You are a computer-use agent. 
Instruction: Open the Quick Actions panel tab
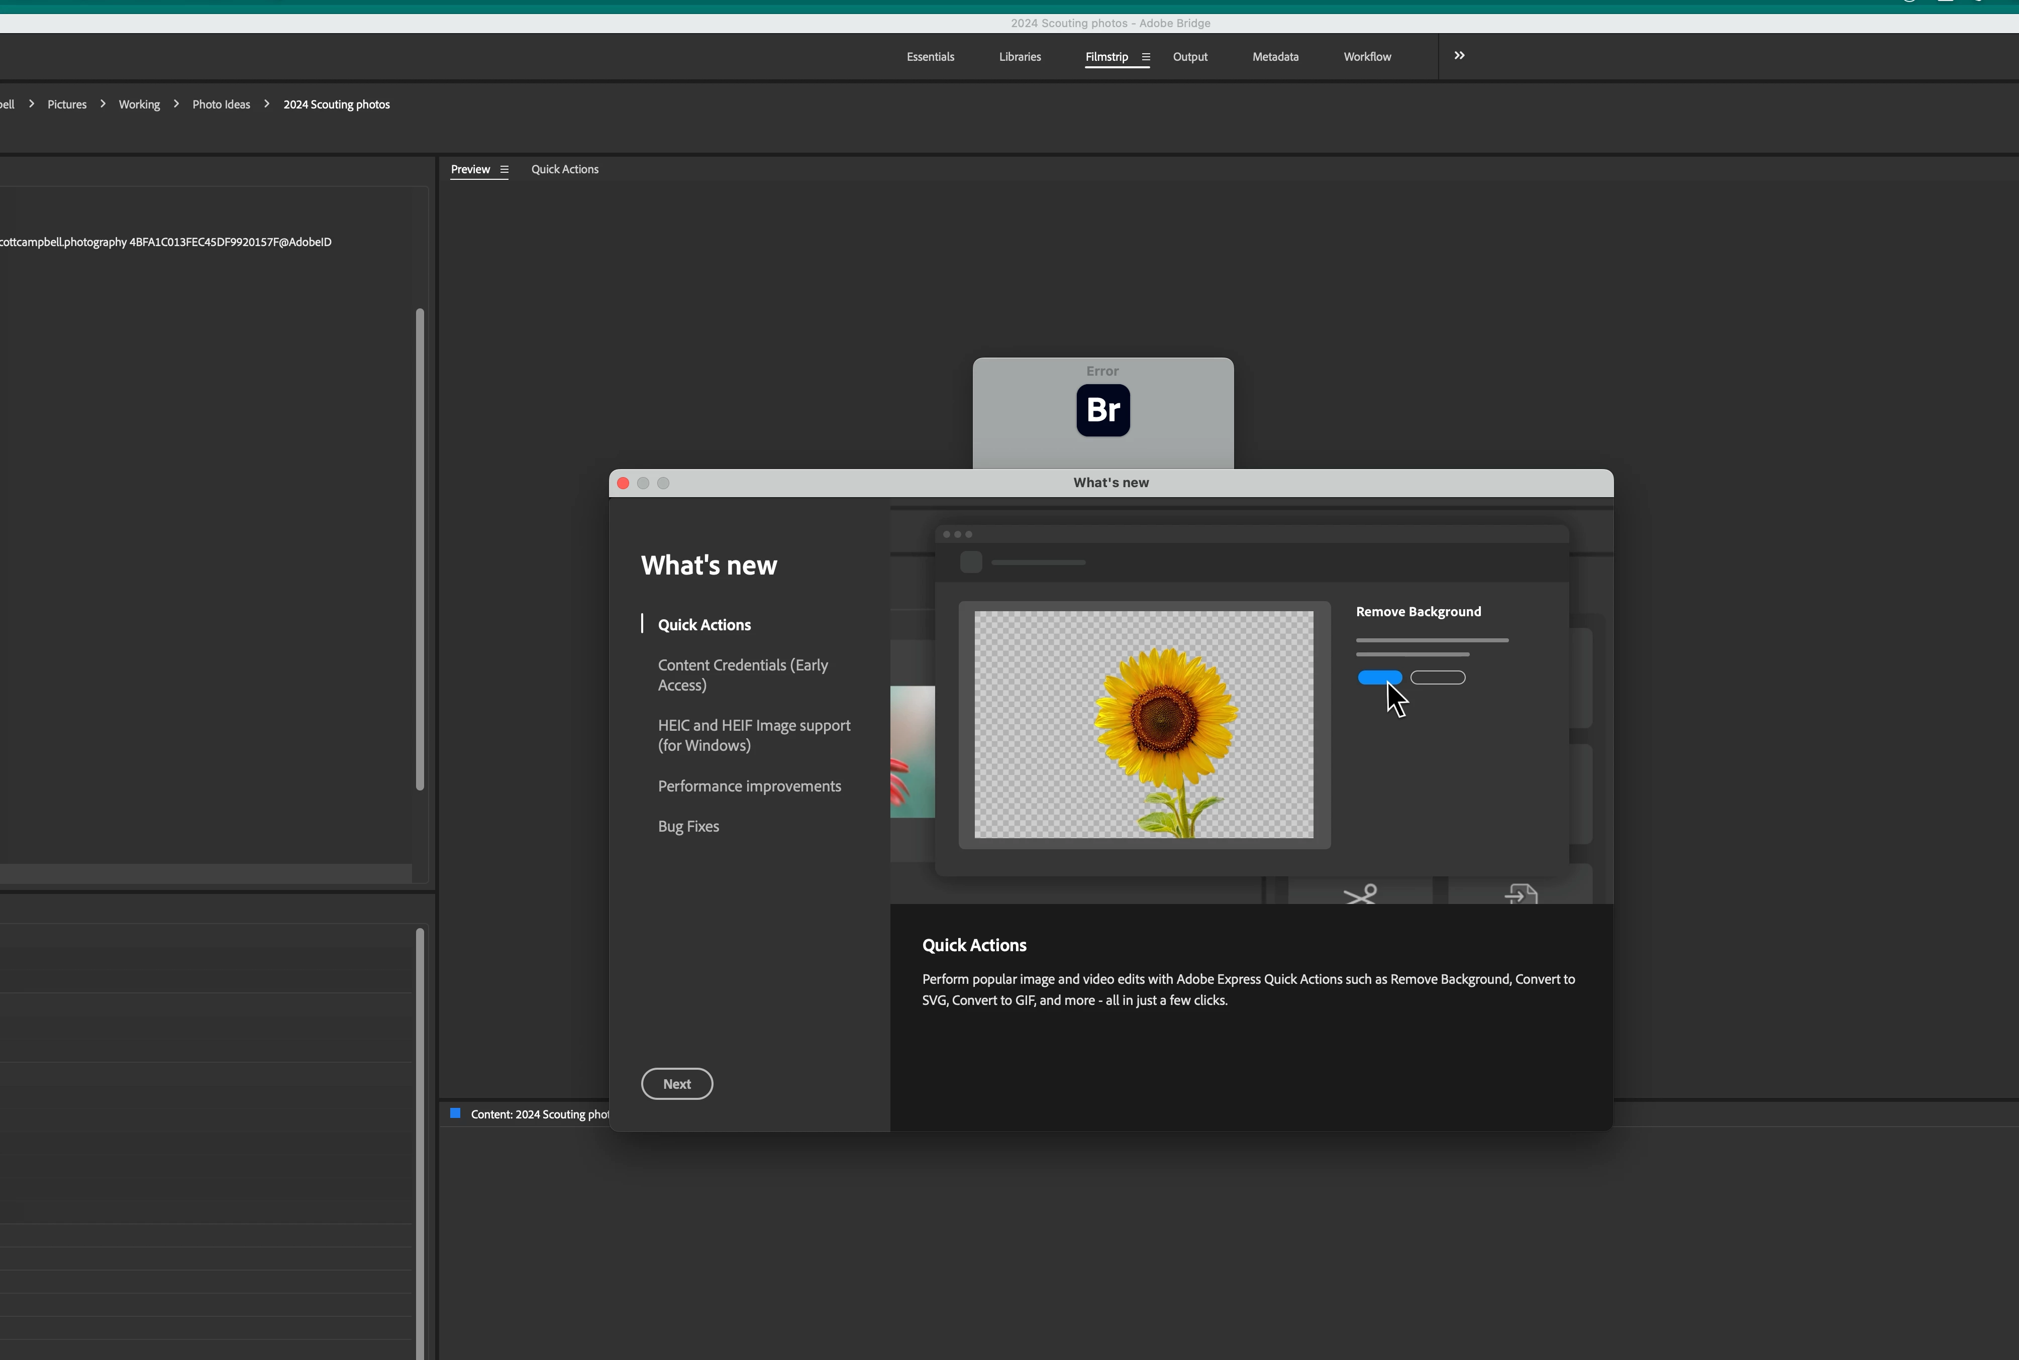(x=564, y=170)
